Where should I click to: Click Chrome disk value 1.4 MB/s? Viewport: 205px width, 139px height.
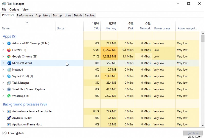click(128, 56)
